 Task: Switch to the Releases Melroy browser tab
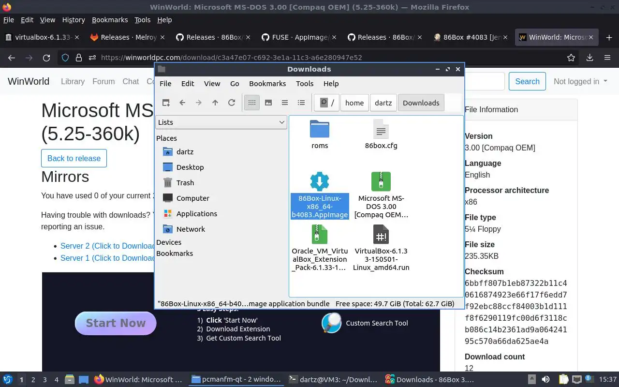pyautogui.click(x=128, y=37)
